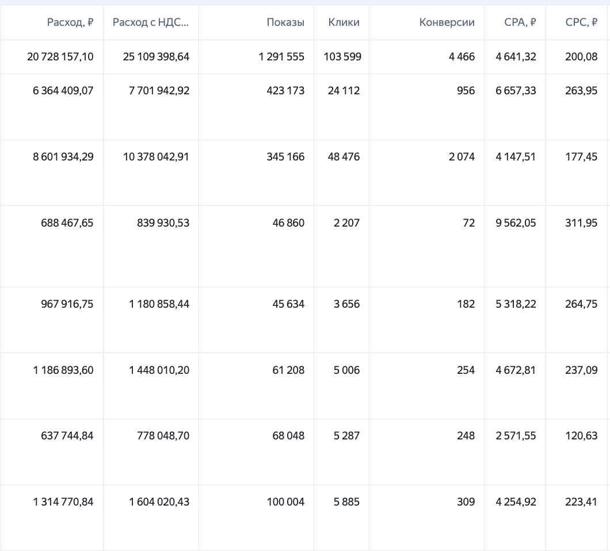The image size is (610, 551).
Task: Click the CPA, ₽ column header
Action: (x=520, y=22)
